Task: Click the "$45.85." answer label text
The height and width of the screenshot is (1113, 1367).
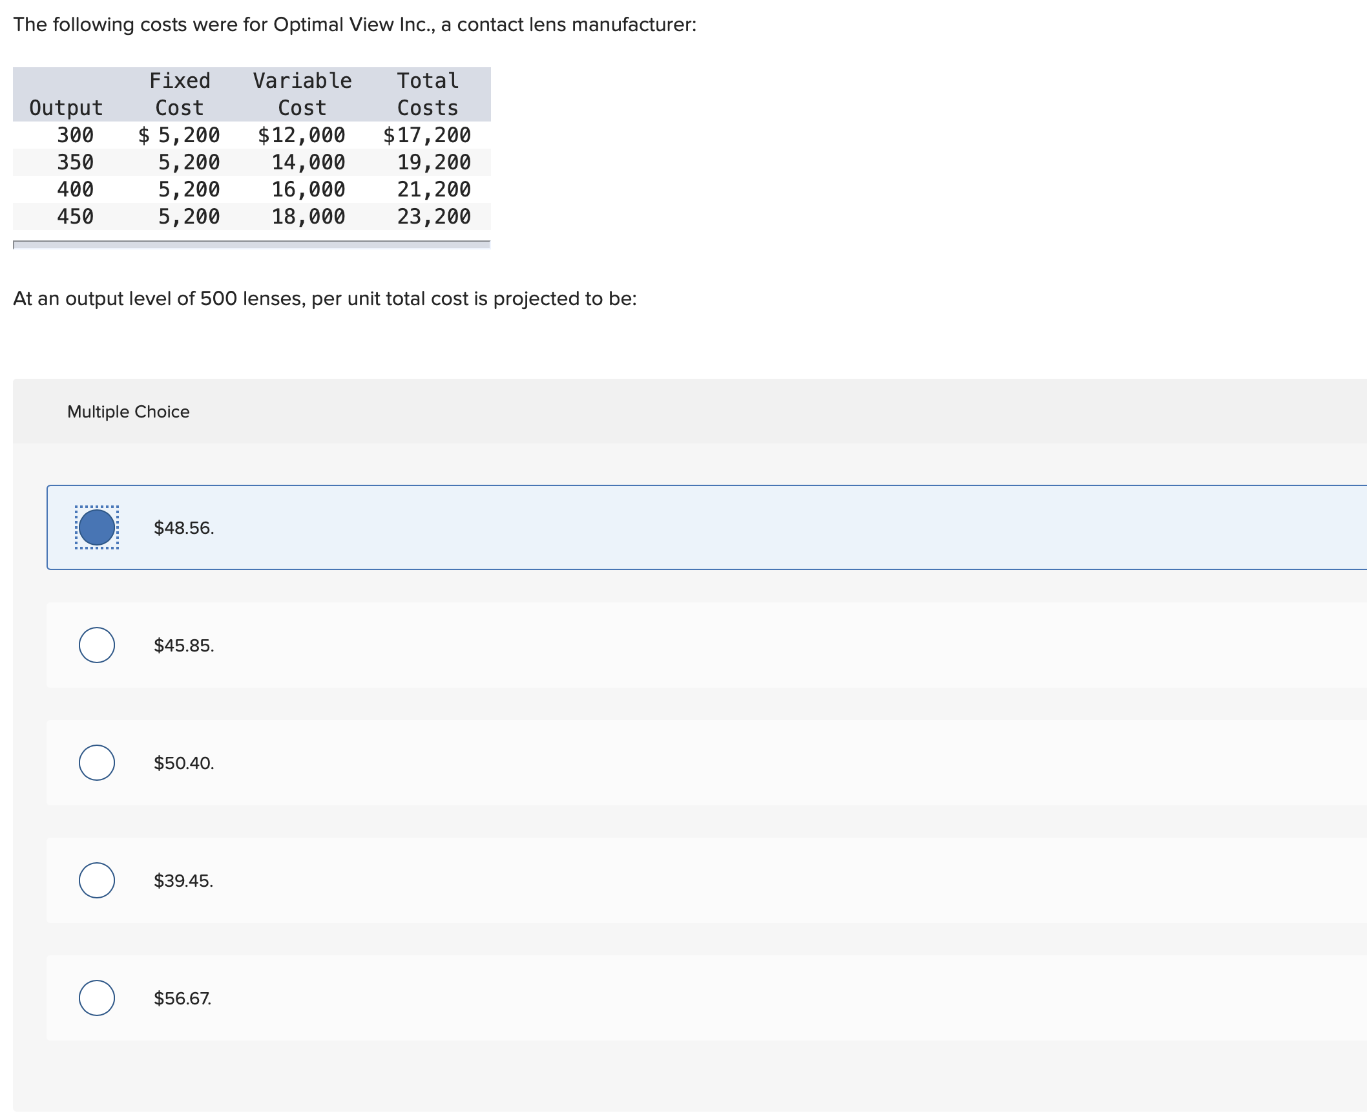Action: click(x=183, y=646)
